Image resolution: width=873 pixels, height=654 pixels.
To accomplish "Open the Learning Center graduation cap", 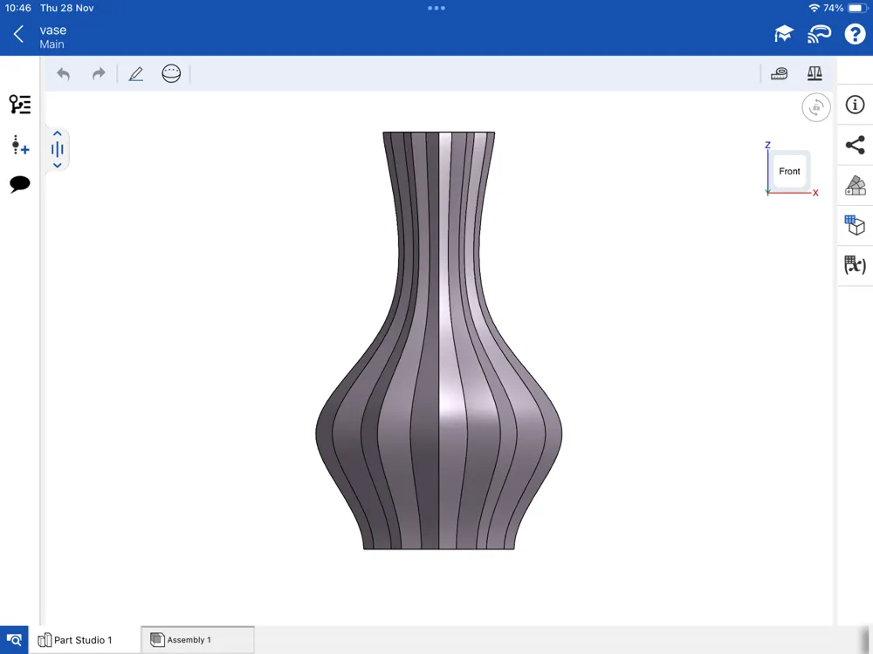I will pyautogui.click(x=783, y=34).
